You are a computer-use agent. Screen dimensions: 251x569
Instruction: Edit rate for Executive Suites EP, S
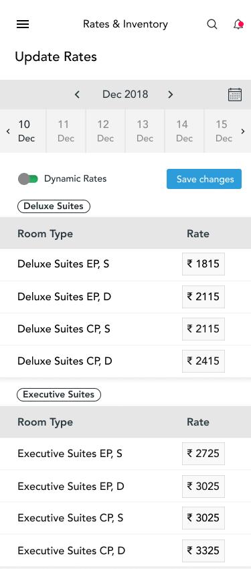click(x=203, y=454)
